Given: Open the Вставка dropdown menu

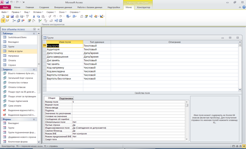Looking at the screenshot, I should coord(38,12).
